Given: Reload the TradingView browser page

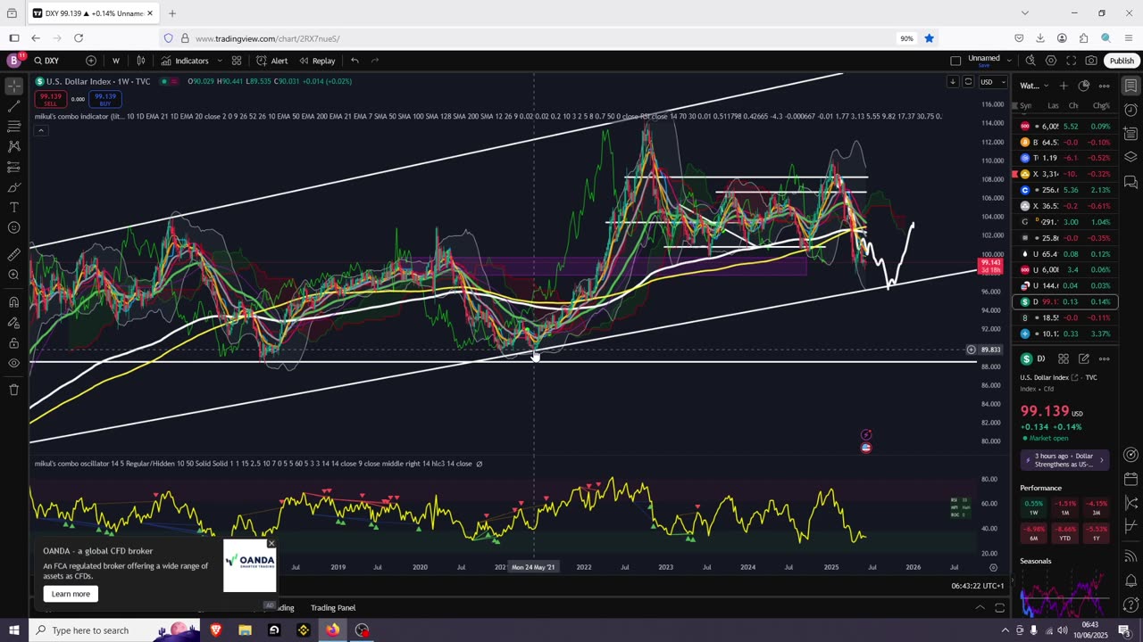Looking at the screenshot, I should [x=79, y=38].
